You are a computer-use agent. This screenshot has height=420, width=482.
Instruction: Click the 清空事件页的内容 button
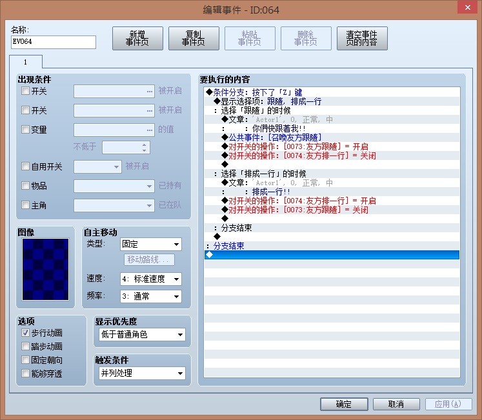(362, 38)
